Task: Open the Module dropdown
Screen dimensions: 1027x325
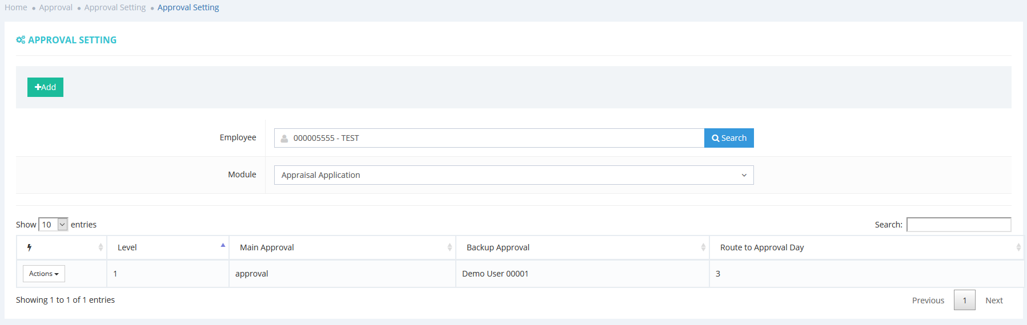Action: pos(513,175)
